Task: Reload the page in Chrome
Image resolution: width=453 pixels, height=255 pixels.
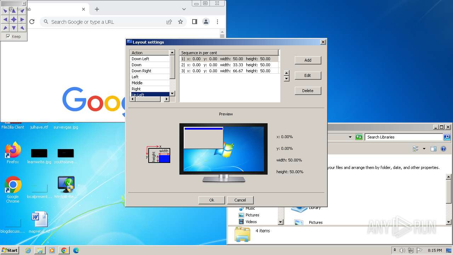Action: pyautogui.click(x=32, y=22)
